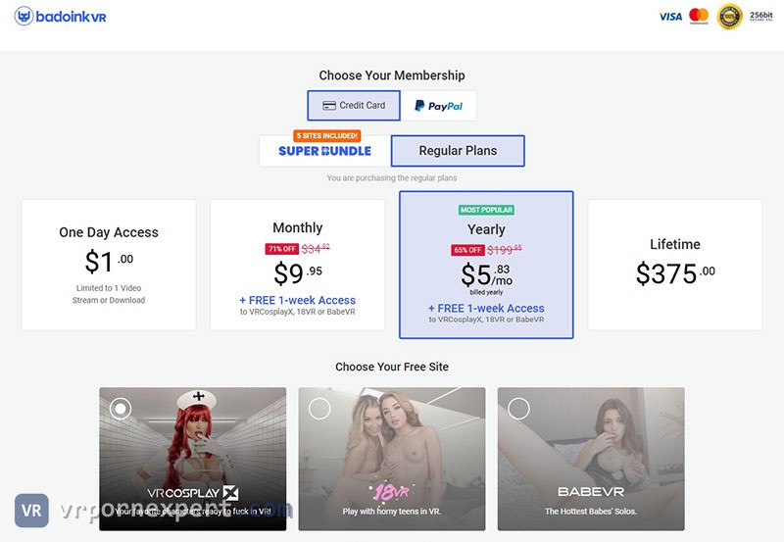This screenshot has height=542, width=784.
Task: Select the 18VR free site radio button
Action: 319,409
